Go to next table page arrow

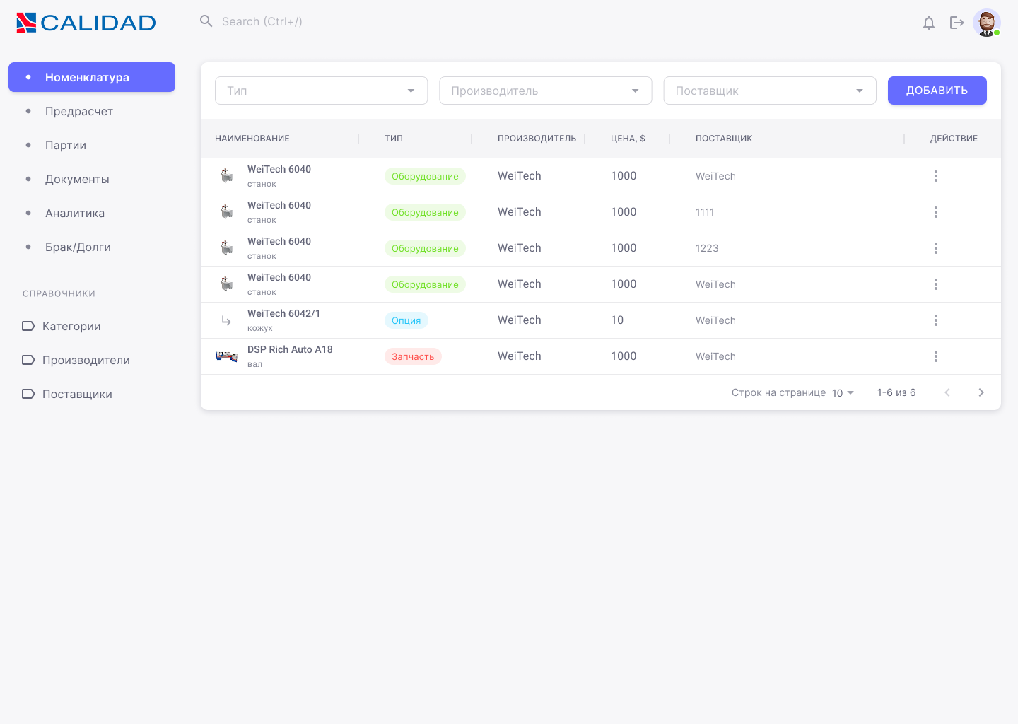click(981, 392)
